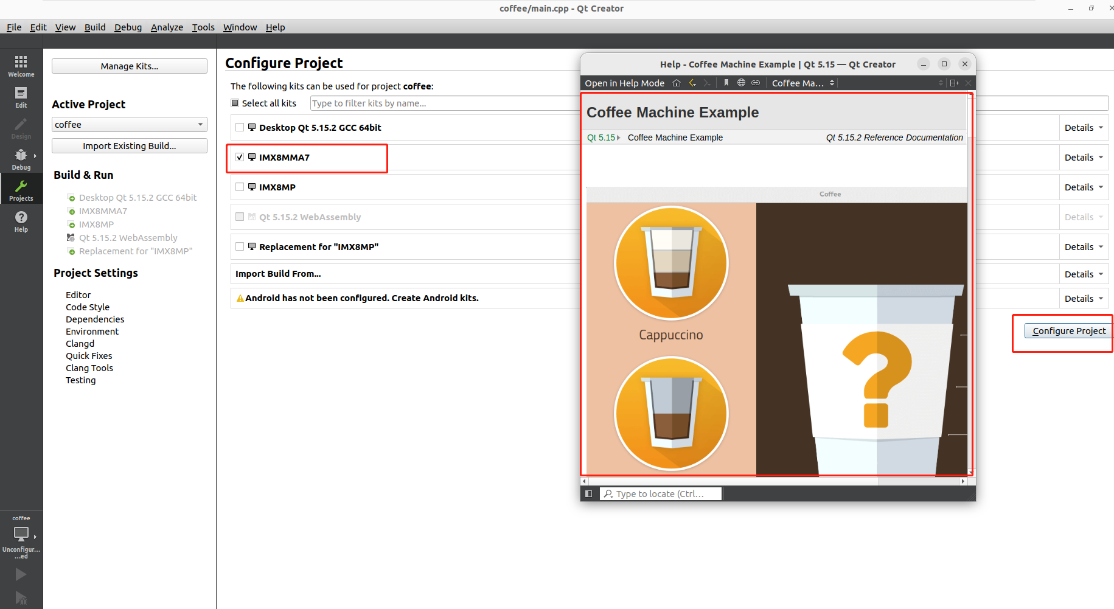Screen dimensions: 1114x609
Task: Open Coffee Ma... page dropdown in Help
Action: (x=803, y=83)
